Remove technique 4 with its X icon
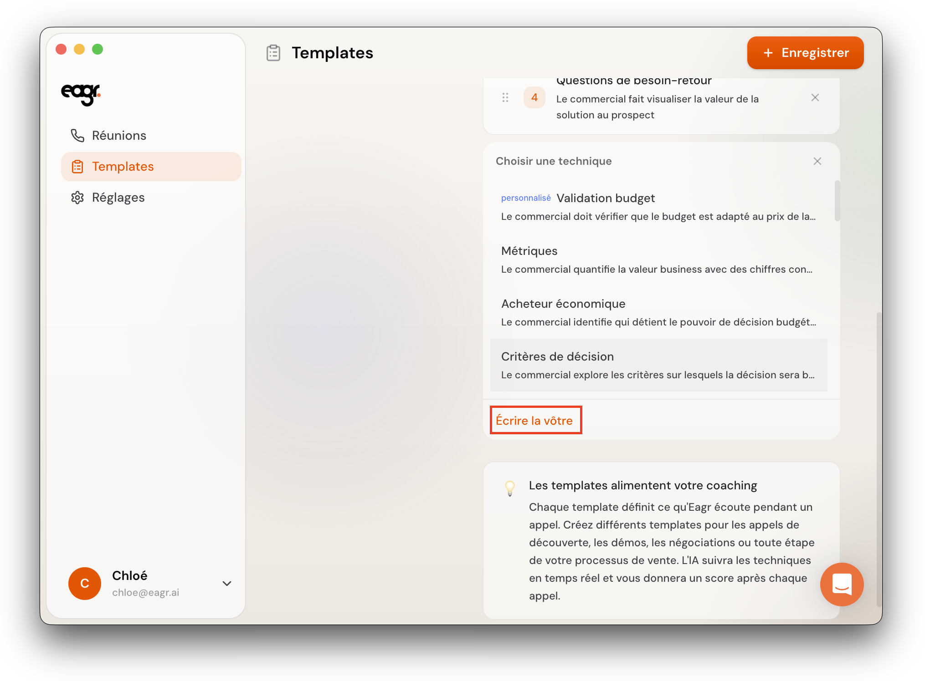The width and height of the screenshot is (925, 681). pos(815,97)
